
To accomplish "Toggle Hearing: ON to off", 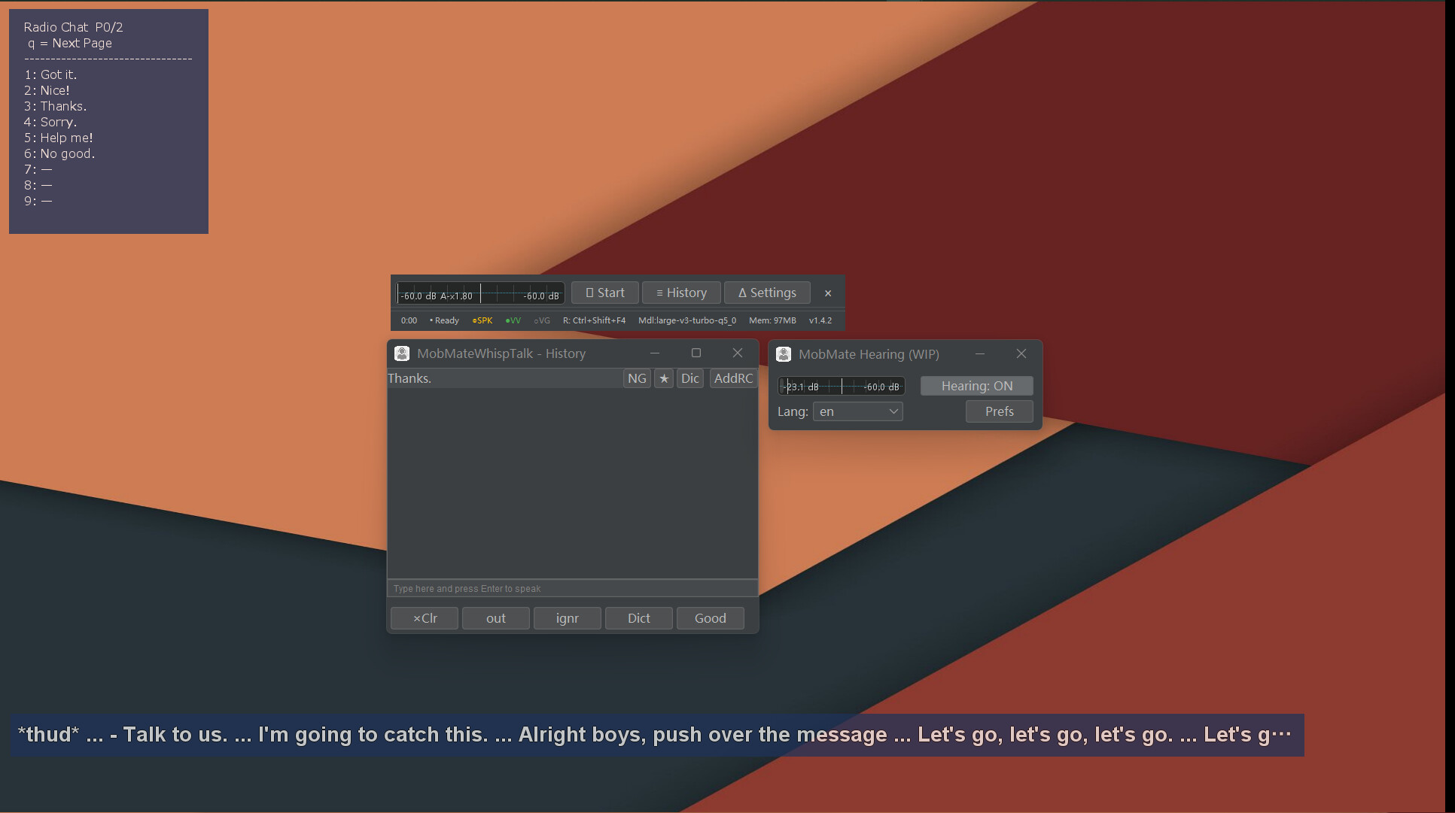I will pos(976,385).
